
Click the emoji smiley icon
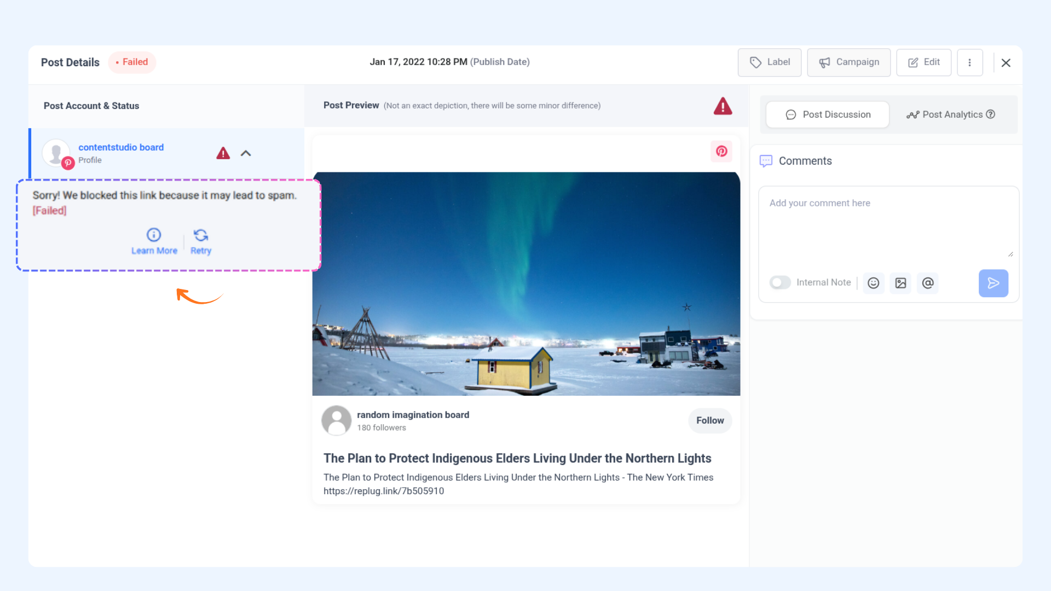click(874, 283)
